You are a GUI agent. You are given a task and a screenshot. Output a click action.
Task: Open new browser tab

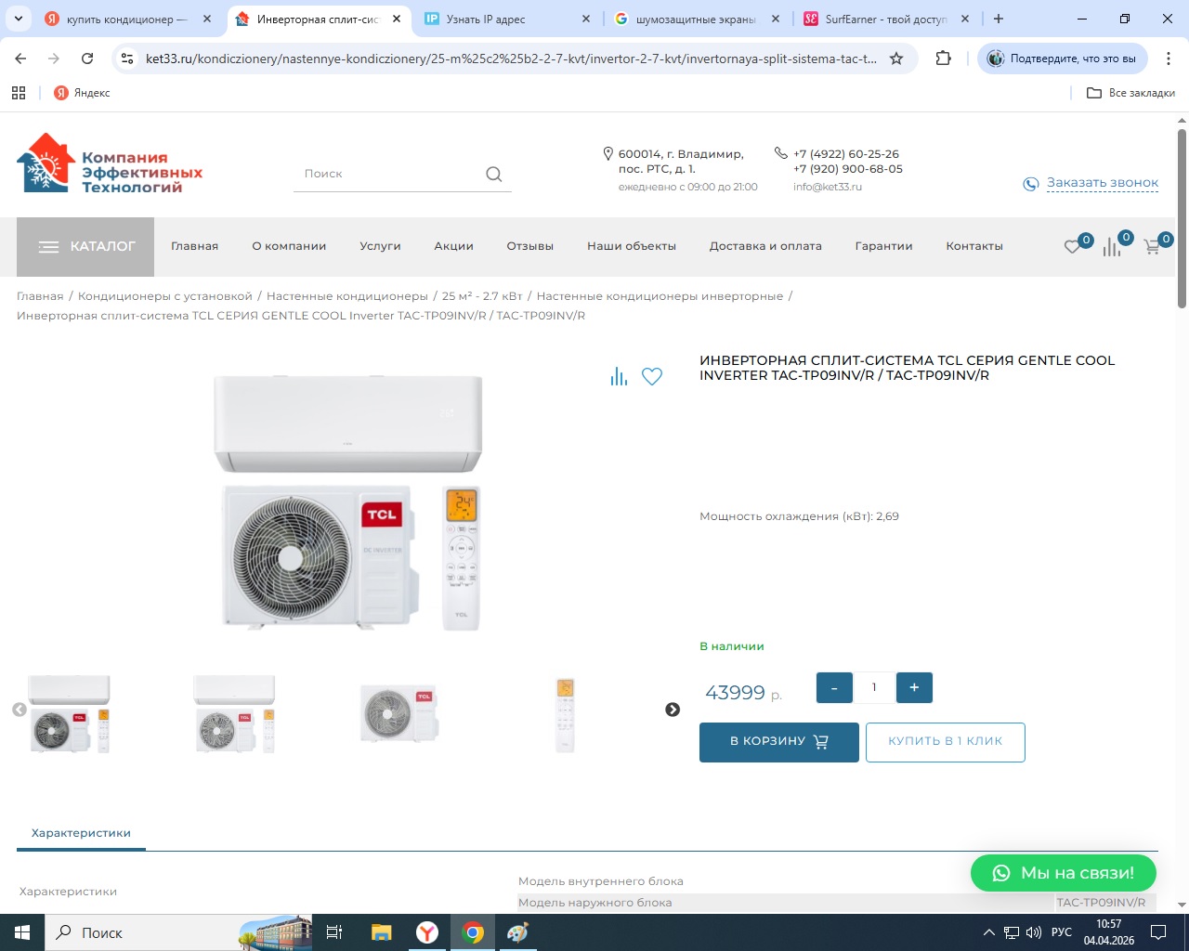pyautogui.click(x=999, y=19)
